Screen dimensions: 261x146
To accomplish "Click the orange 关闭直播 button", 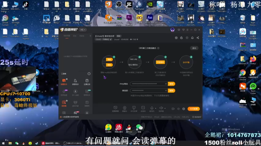I will coord(193,109).
